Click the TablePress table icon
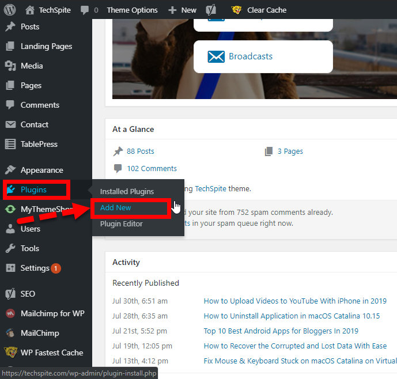This screenshot has width=397, height=379. tap(10, 144)
